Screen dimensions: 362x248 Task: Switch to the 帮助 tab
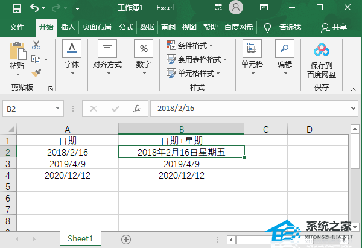tap(211, 27)
